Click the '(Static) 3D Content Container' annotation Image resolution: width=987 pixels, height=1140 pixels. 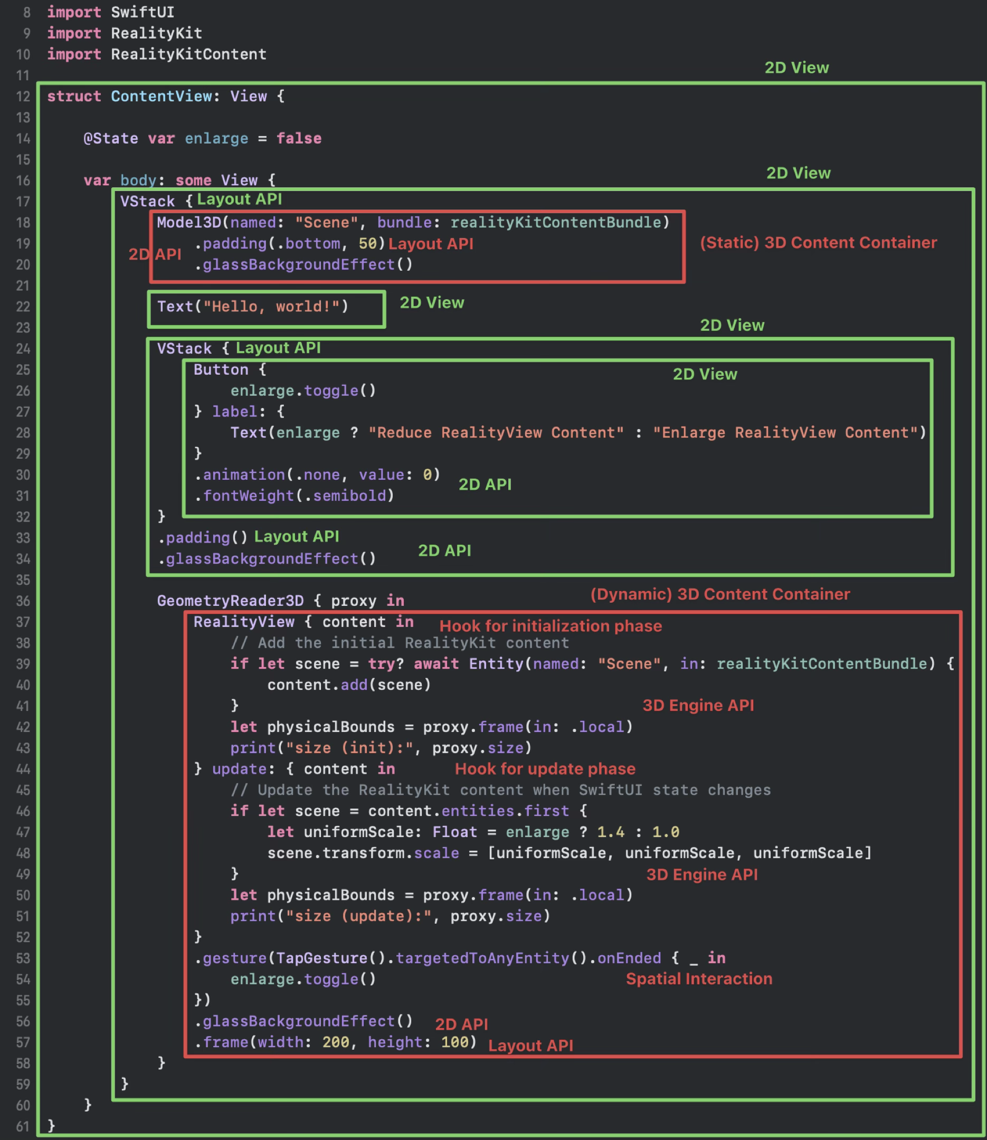tap(817, 242)
